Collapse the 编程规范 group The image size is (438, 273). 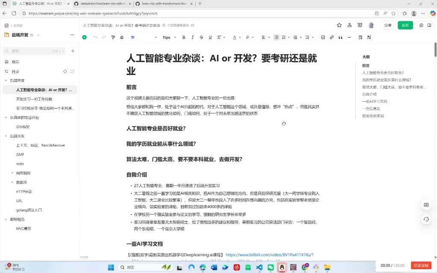pos(6,219)
